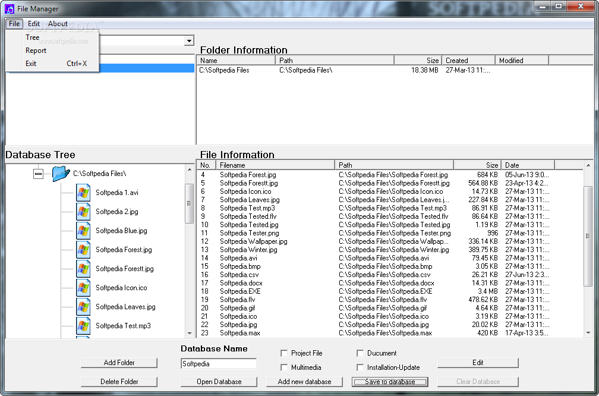Select Softpedia Leaves.jpg in Database Tree
Image resolution: width=599 pixels, height=396 pixels.
click(x=125, y=307)
